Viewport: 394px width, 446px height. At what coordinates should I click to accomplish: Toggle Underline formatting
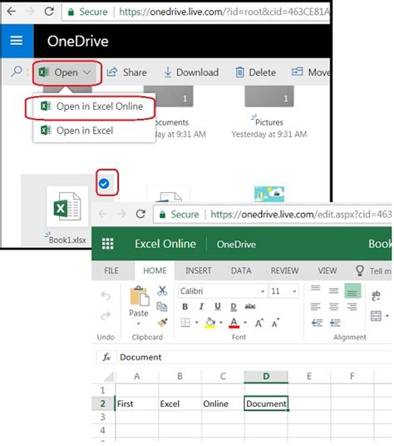pyautogui.click(x=218, y=306)
